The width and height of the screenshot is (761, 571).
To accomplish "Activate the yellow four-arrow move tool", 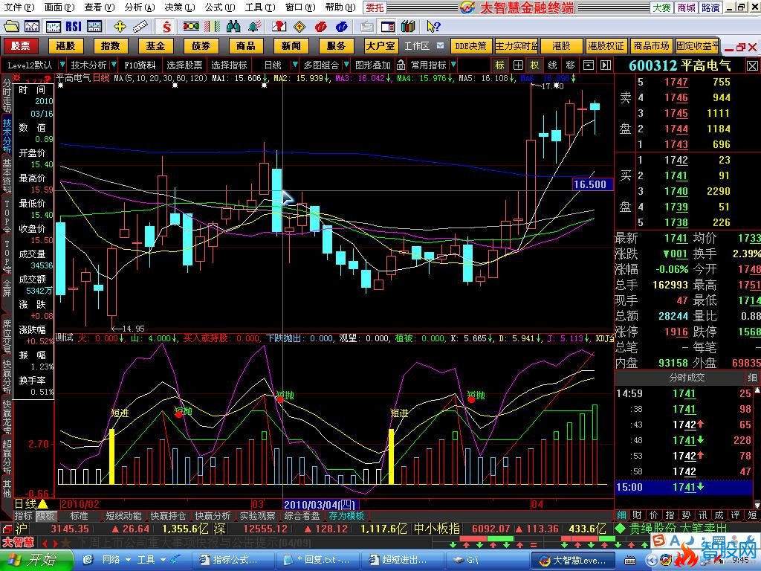I will pos(120,26).
